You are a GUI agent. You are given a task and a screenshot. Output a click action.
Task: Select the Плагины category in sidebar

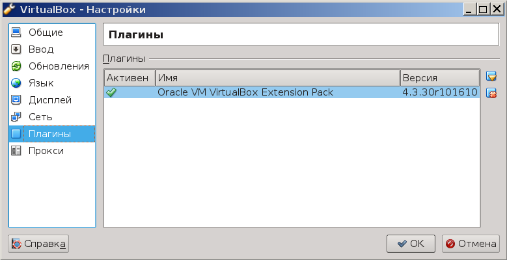click(52, 134)
